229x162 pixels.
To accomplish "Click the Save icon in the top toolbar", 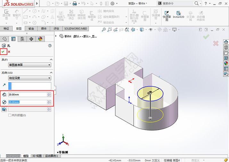I will [x=66, y=3].
